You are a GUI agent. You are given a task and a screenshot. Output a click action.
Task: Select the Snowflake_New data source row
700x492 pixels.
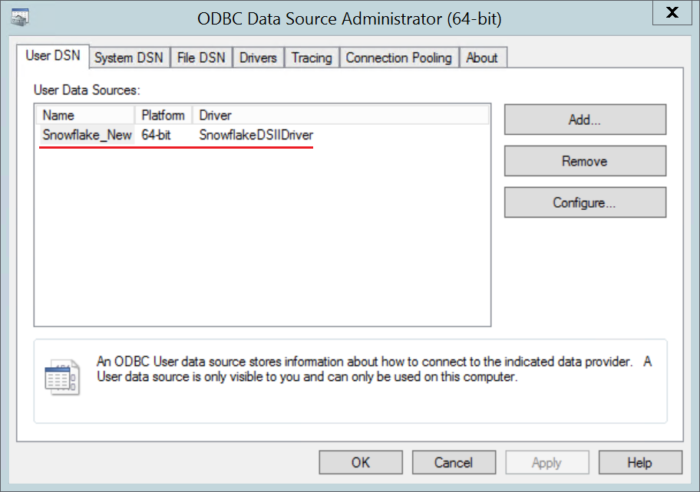[87, 136]
